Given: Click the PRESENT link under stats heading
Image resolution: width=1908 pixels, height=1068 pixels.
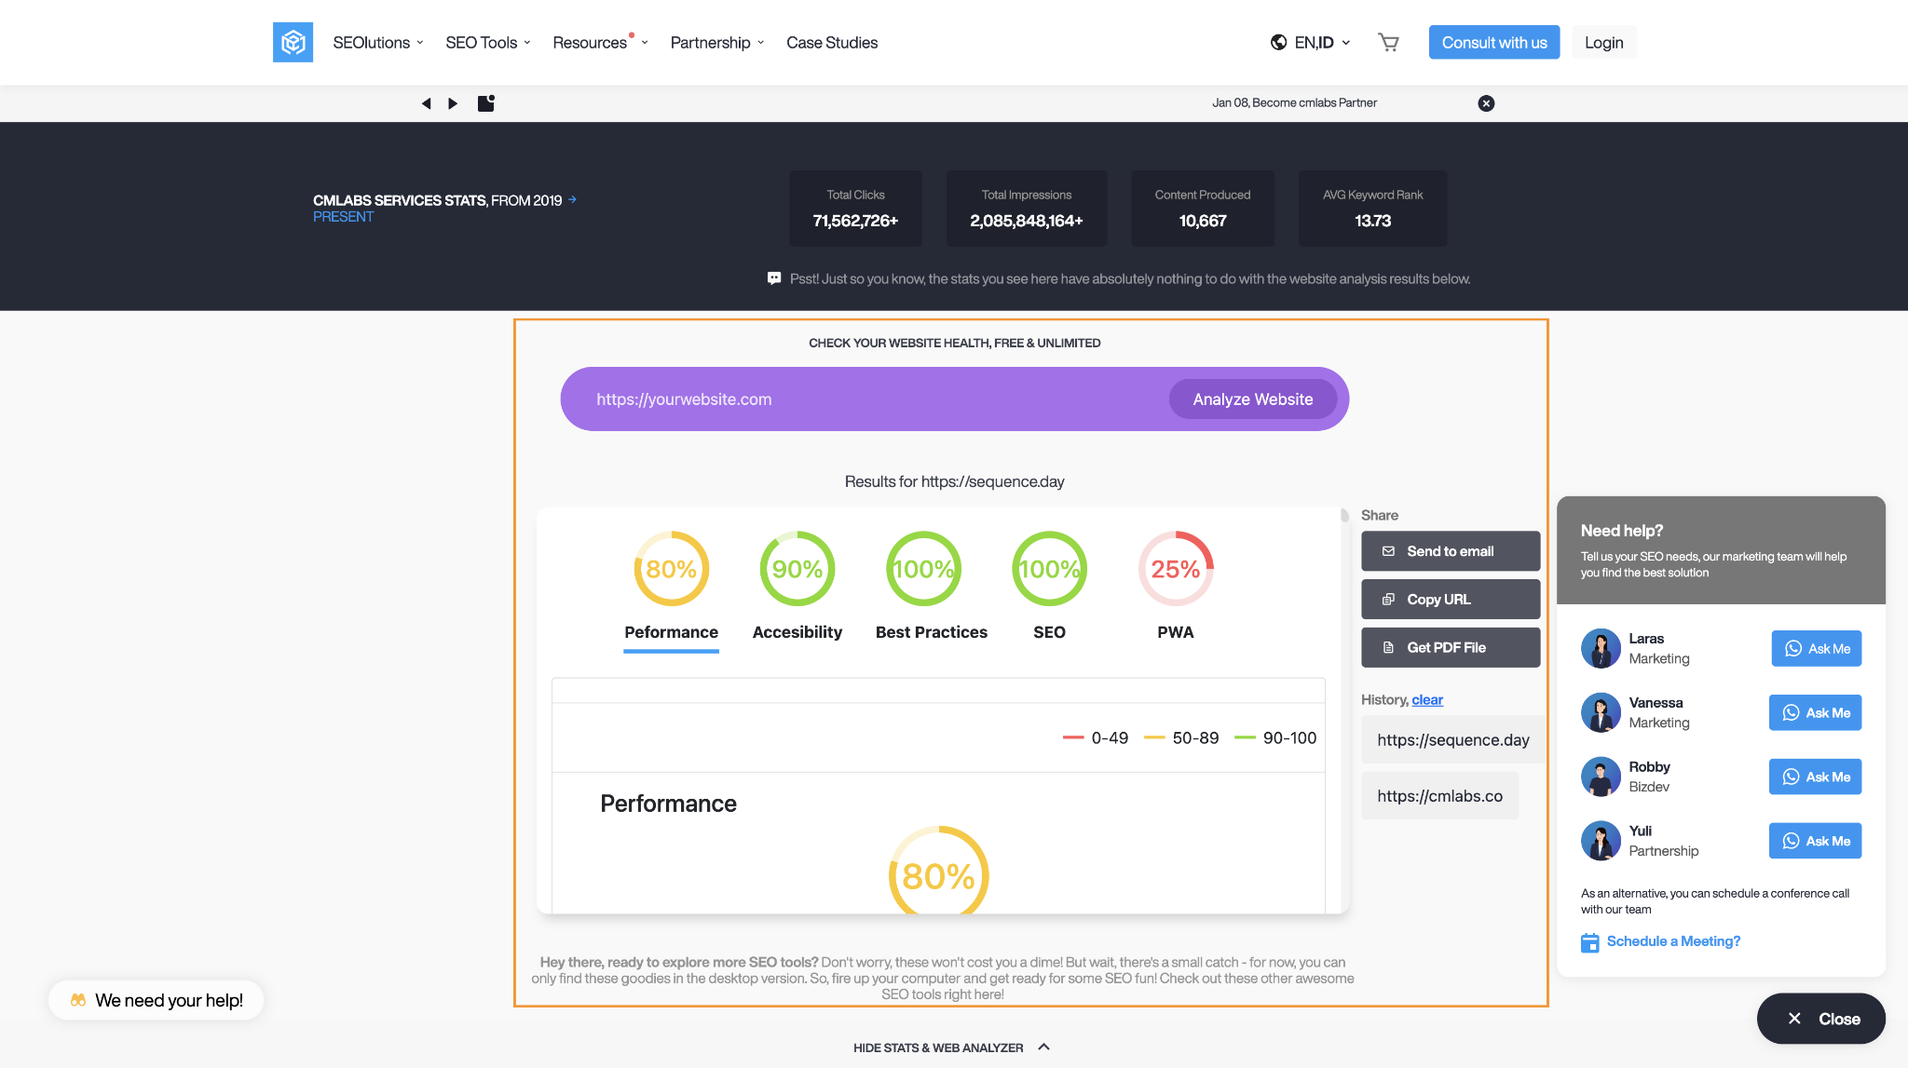Looking at the screenshot, I should 343,217.
